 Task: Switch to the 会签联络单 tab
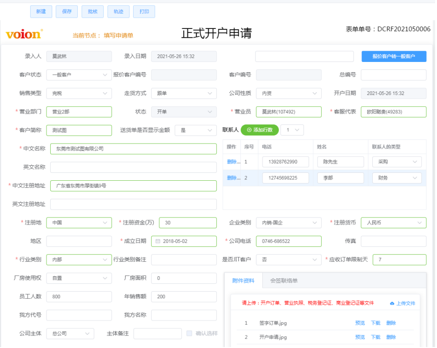pyautogui.click(x=284, y=281)
